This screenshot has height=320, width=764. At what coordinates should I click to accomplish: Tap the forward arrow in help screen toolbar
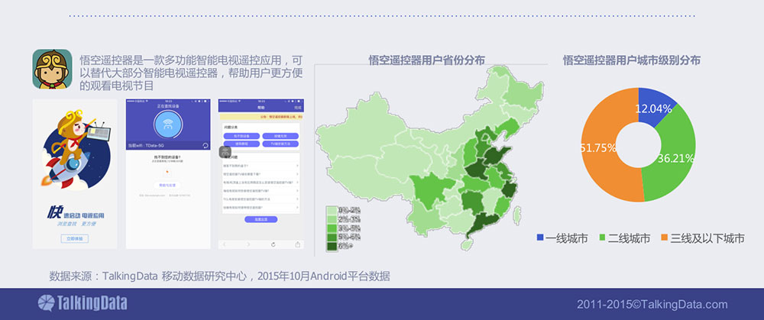pos(248,244)
